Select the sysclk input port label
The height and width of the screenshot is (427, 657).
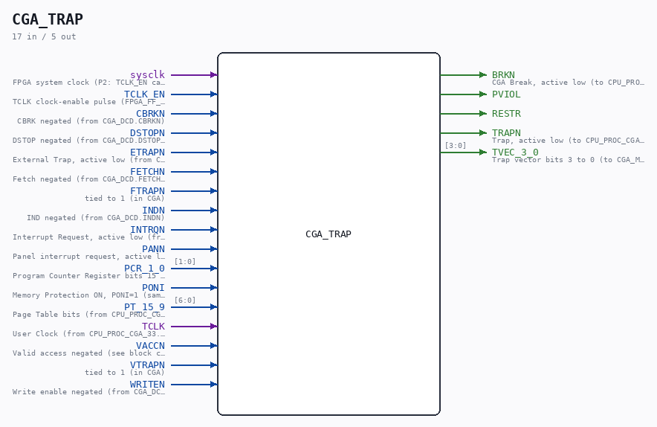(147, 74)
